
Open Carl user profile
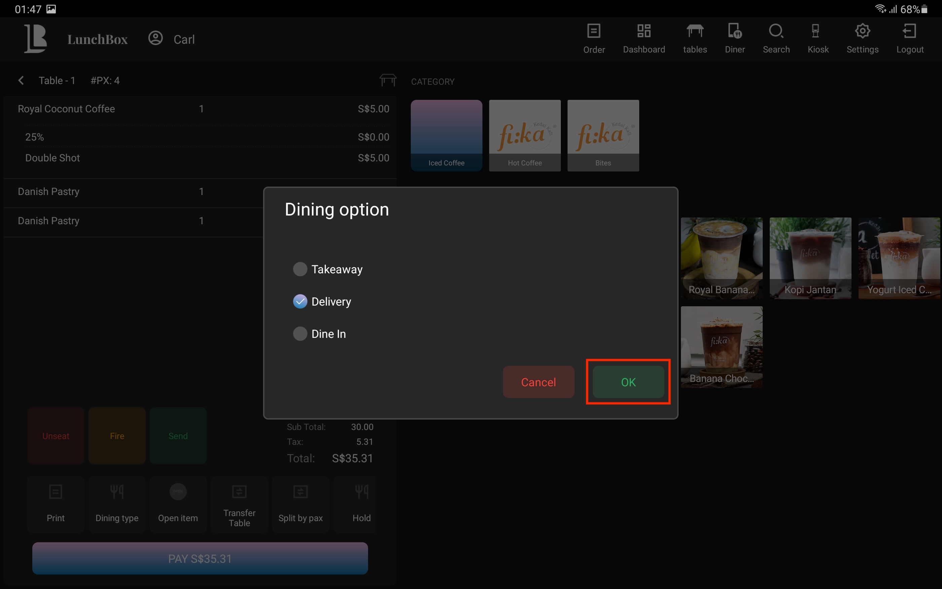(172, 39)
